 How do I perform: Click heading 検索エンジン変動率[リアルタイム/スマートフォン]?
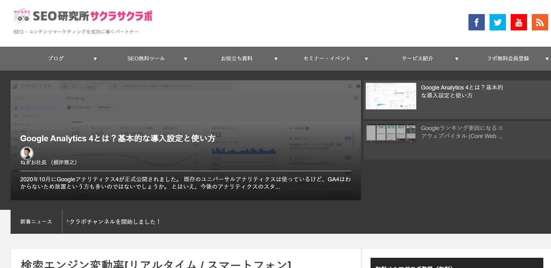(x=156, y=264)
